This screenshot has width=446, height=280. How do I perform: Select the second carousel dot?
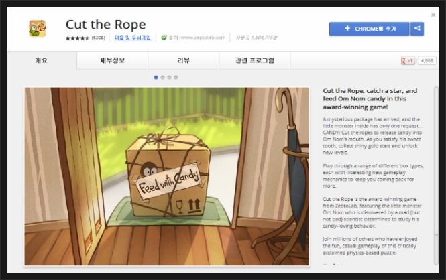pos(163,77)
